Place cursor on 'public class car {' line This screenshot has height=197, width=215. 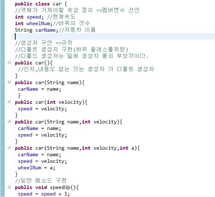pos(41,4)
